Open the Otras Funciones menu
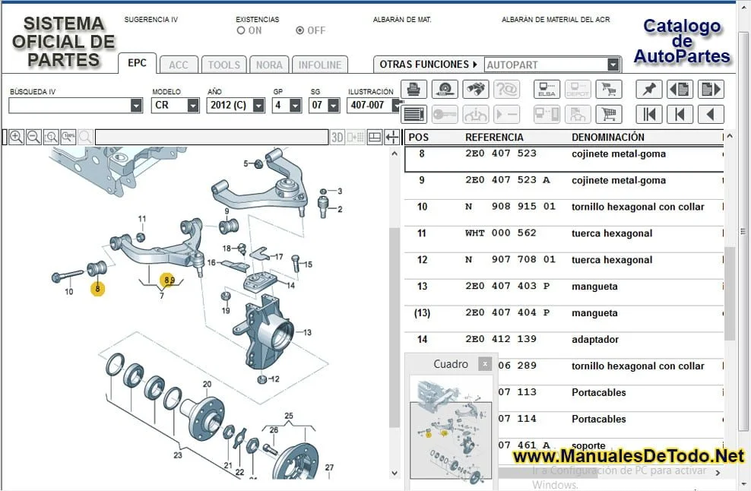This screenshot has height=491, width=751. point(429,64)
